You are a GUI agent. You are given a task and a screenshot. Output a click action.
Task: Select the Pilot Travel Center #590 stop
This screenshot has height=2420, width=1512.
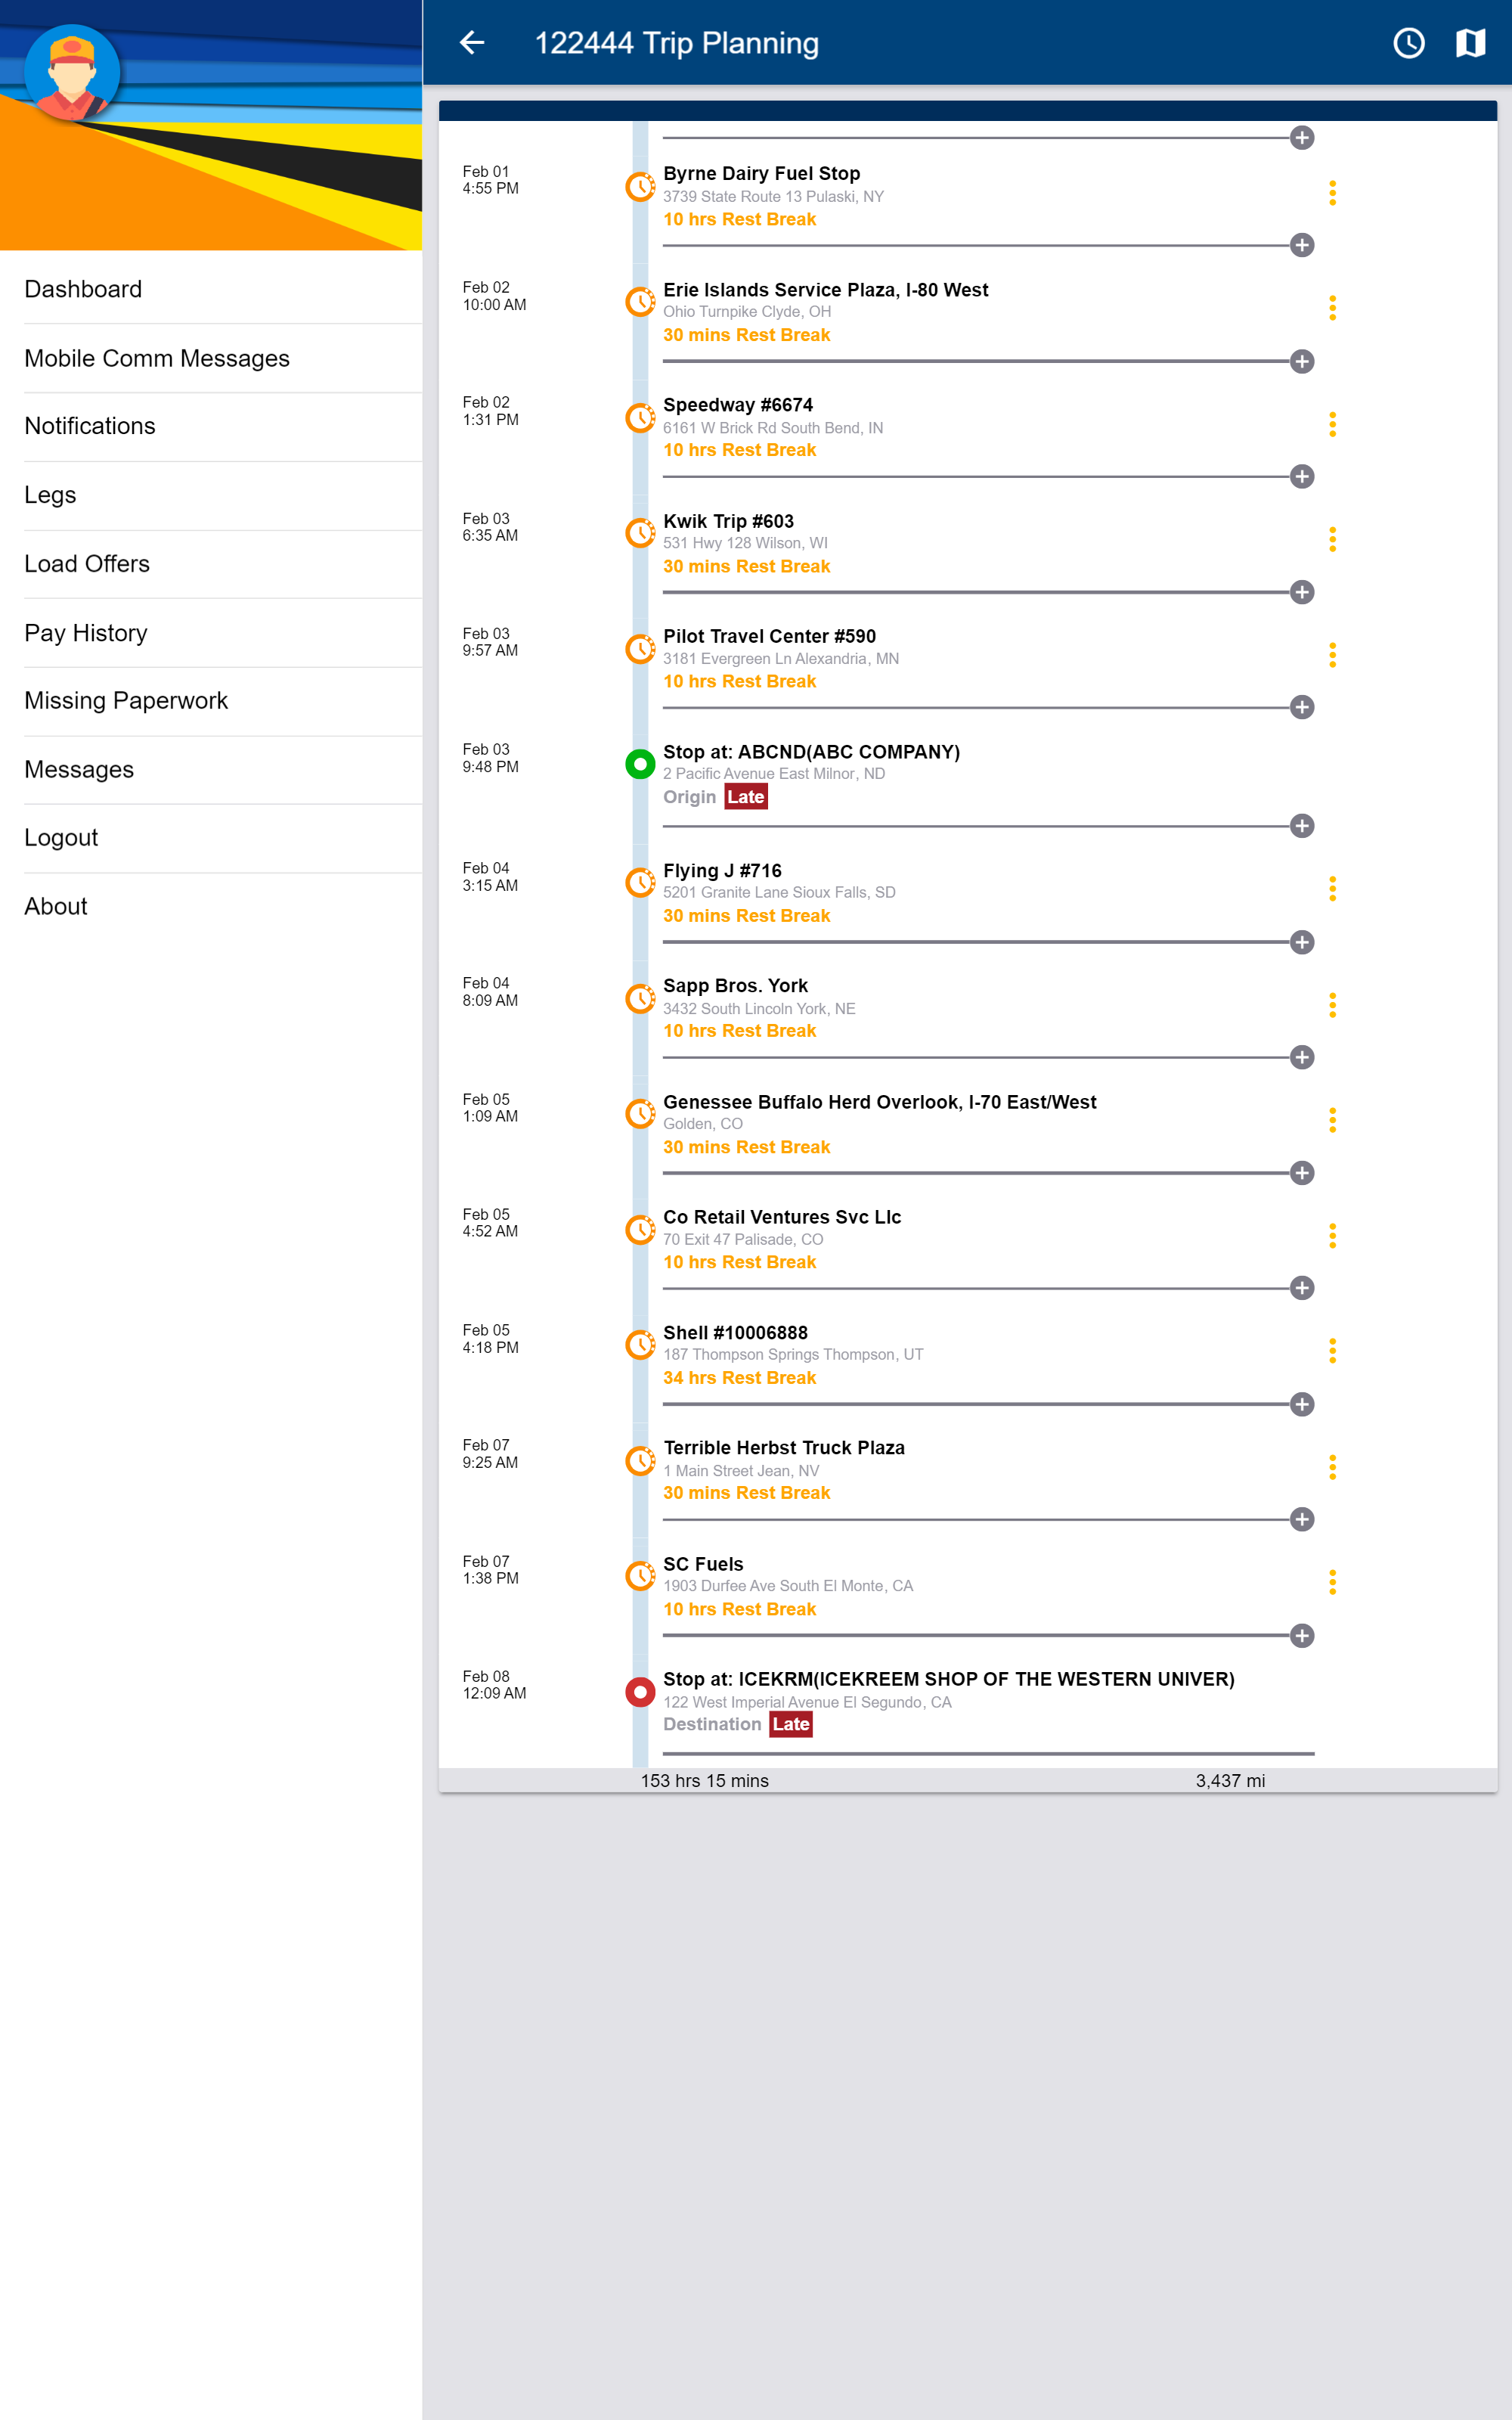click(769, 635)
